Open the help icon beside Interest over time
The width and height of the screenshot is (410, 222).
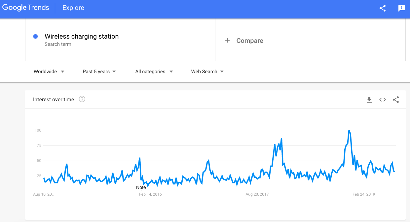[82, 99]
